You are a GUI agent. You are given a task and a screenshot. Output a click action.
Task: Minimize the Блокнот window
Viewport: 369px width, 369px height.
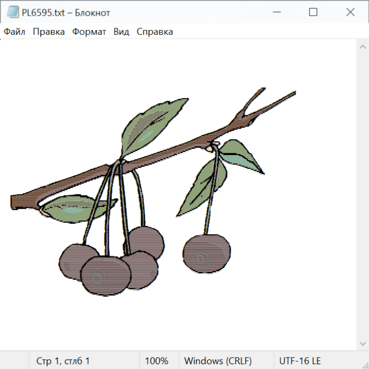pos(276,12)
